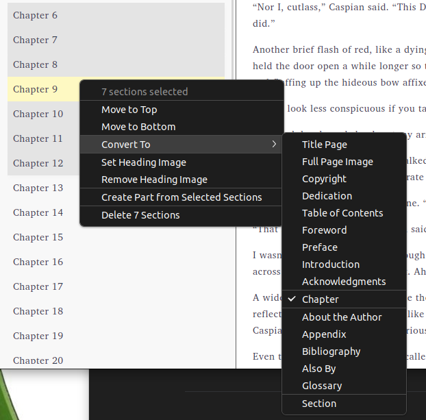Convert selection to Foreword
Image resolution: width=426 pixels, height=420 pixels.
click(344, 230)
